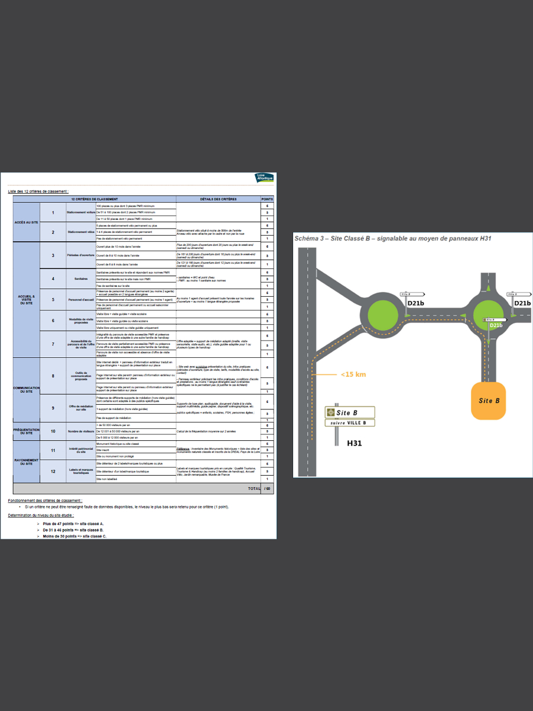This screenshot has height=711, width=533.
Task: Click the 'Liste des 12 critères de classement' heading
Action: (38, 191)
